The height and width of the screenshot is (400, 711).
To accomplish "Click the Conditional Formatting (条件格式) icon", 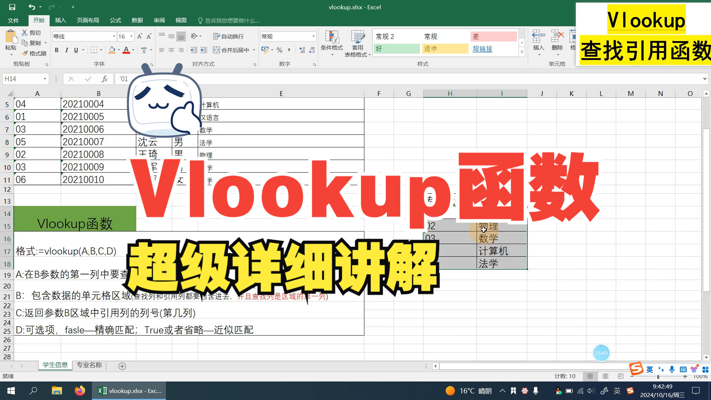I will pos(332,37).
